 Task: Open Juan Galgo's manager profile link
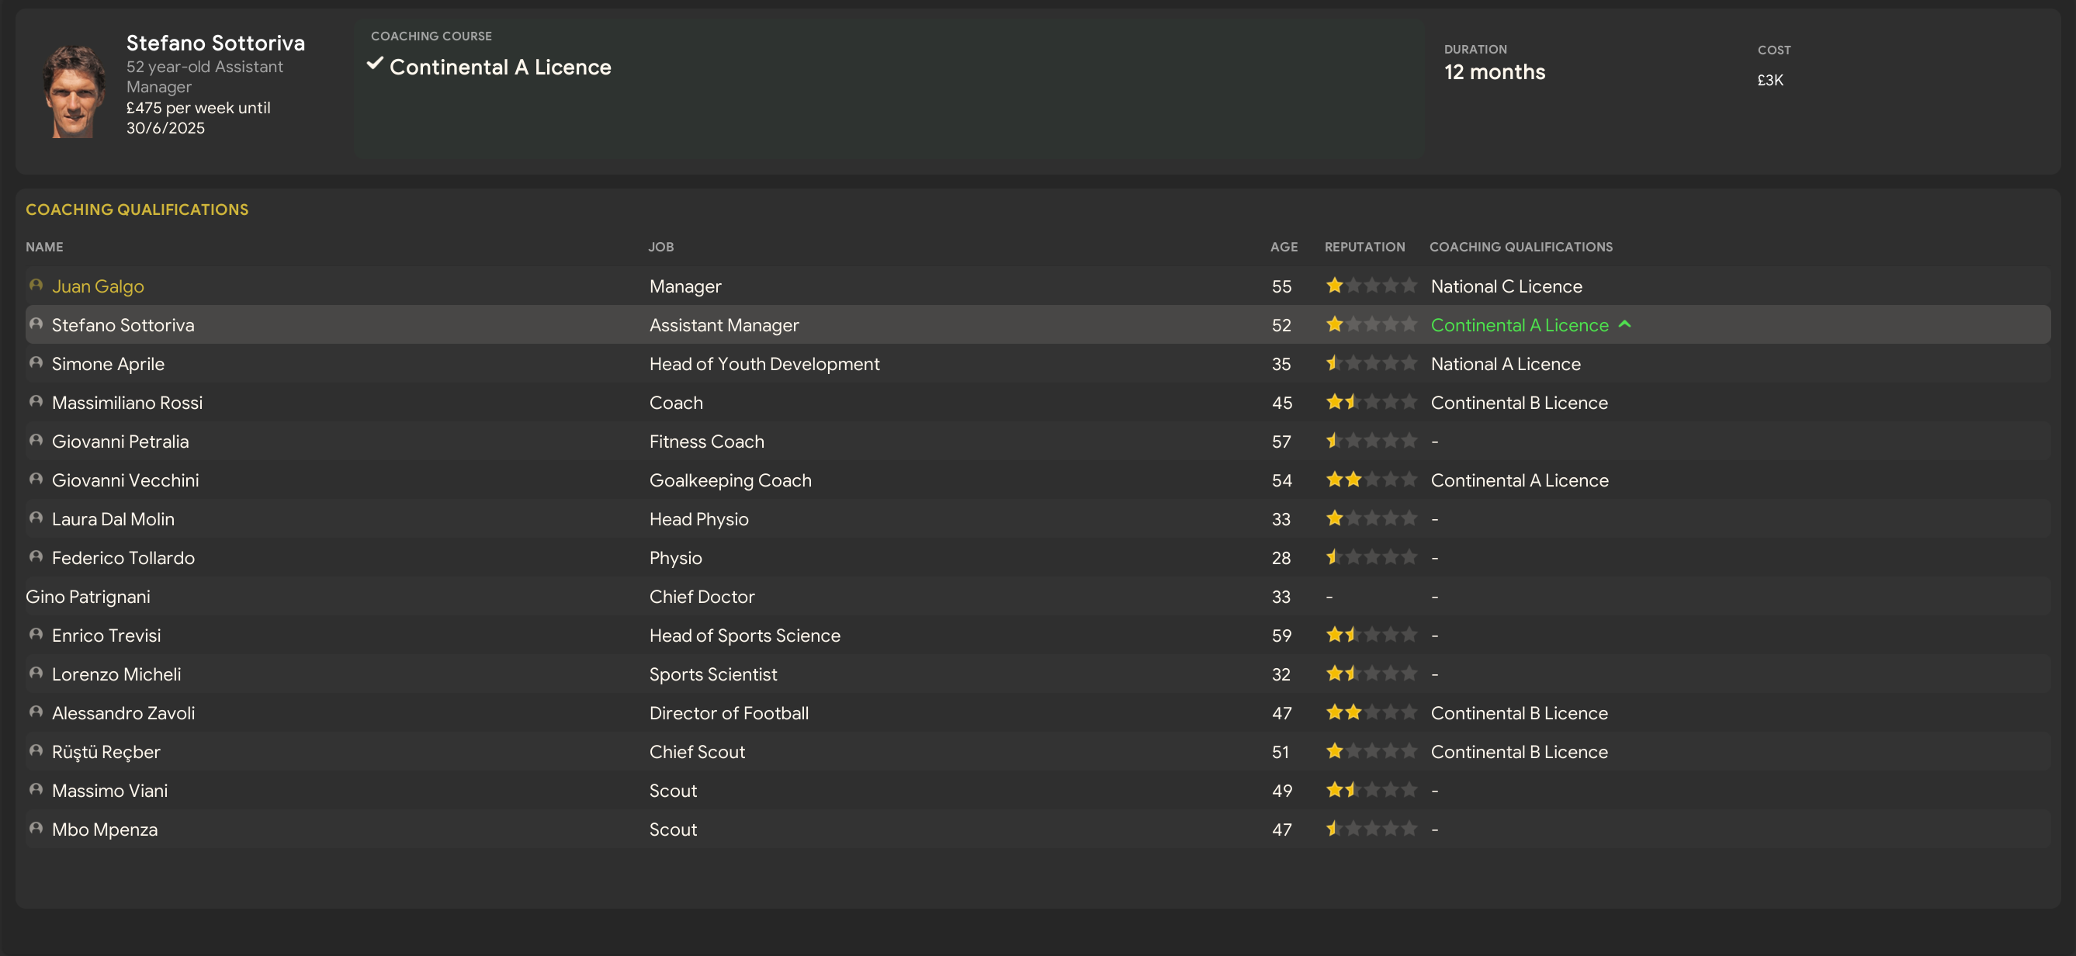click(x=98, y=286)
